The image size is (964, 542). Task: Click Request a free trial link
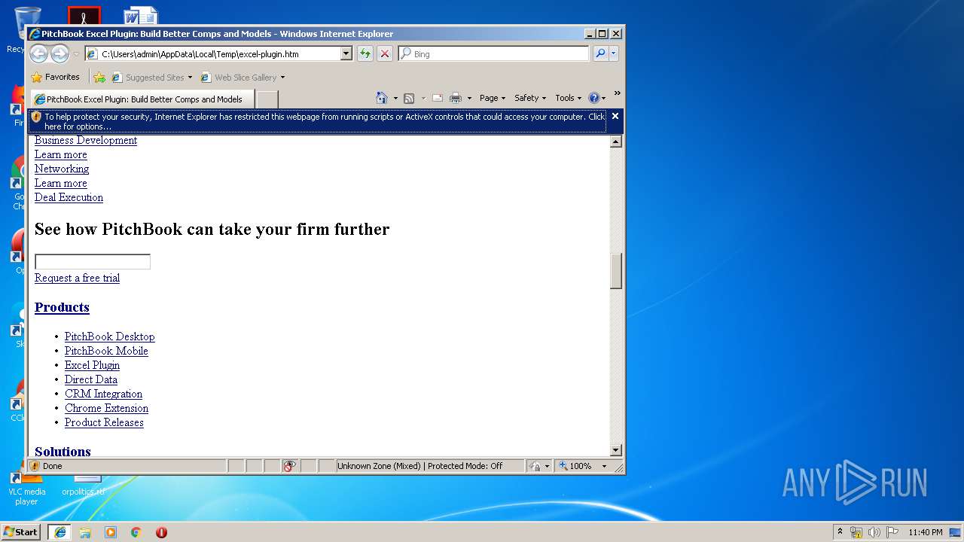click(77, 278)
